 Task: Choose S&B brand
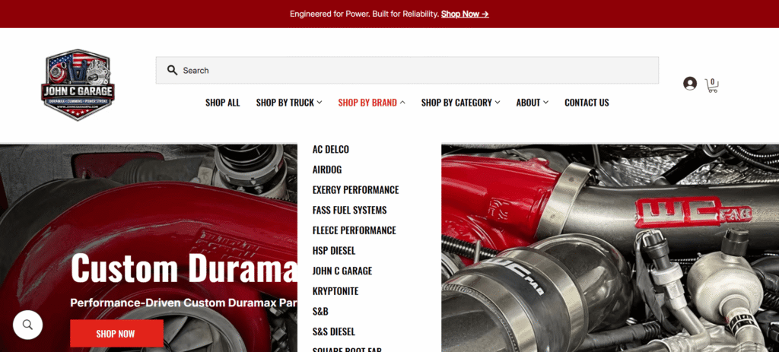point(320,311)
